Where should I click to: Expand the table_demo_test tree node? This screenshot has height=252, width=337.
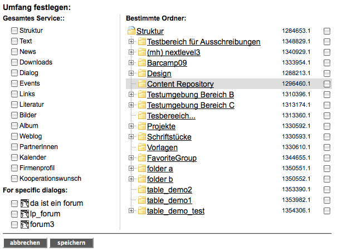pos(131,211)
